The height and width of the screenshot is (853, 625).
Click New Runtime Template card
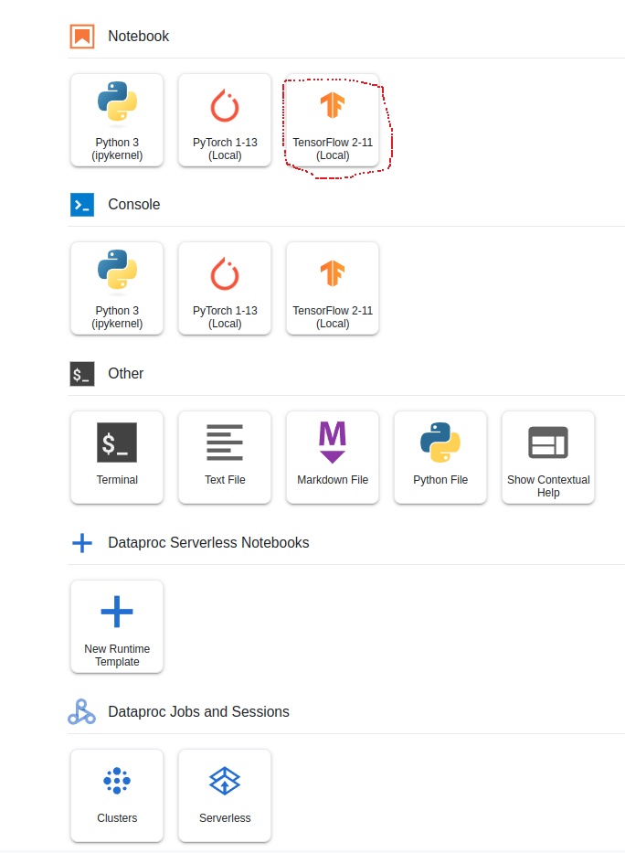pyautogui.click(x=117, y=626)
